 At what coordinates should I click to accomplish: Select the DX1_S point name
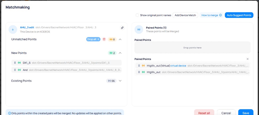pos(27,63)
